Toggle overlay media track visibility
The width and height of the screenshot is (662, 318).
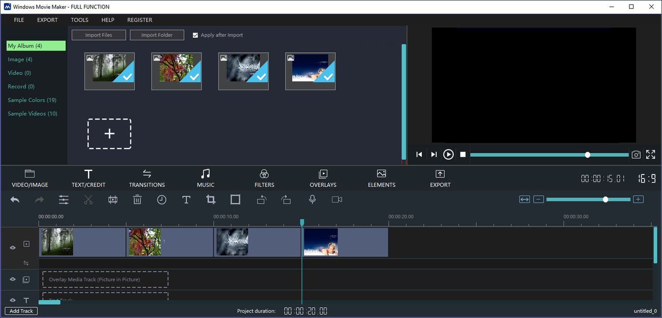(x=13, y=279)
